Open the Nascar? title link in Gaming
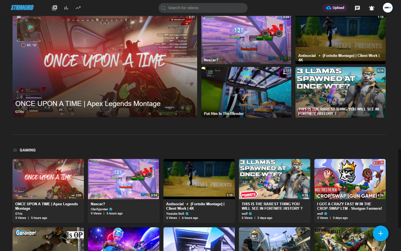This screenshot has width=401, height=251. tap(98, 204)
